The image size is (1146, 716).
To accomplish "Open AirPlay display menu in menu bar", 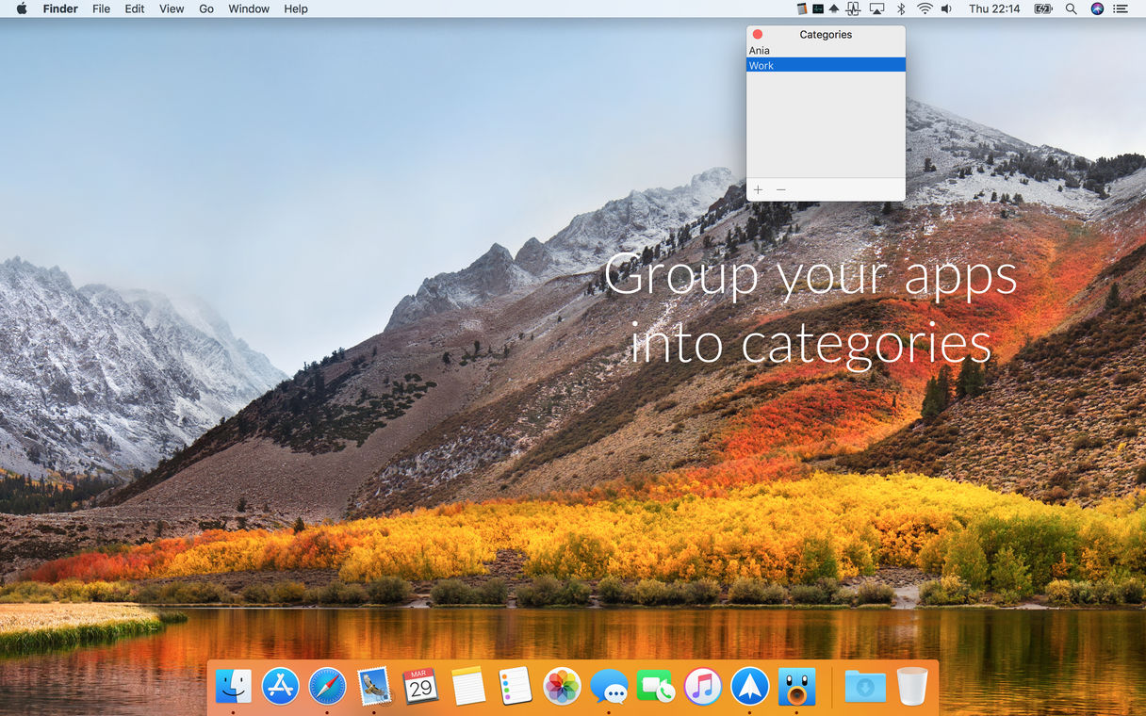I will (x=876, y=8).
